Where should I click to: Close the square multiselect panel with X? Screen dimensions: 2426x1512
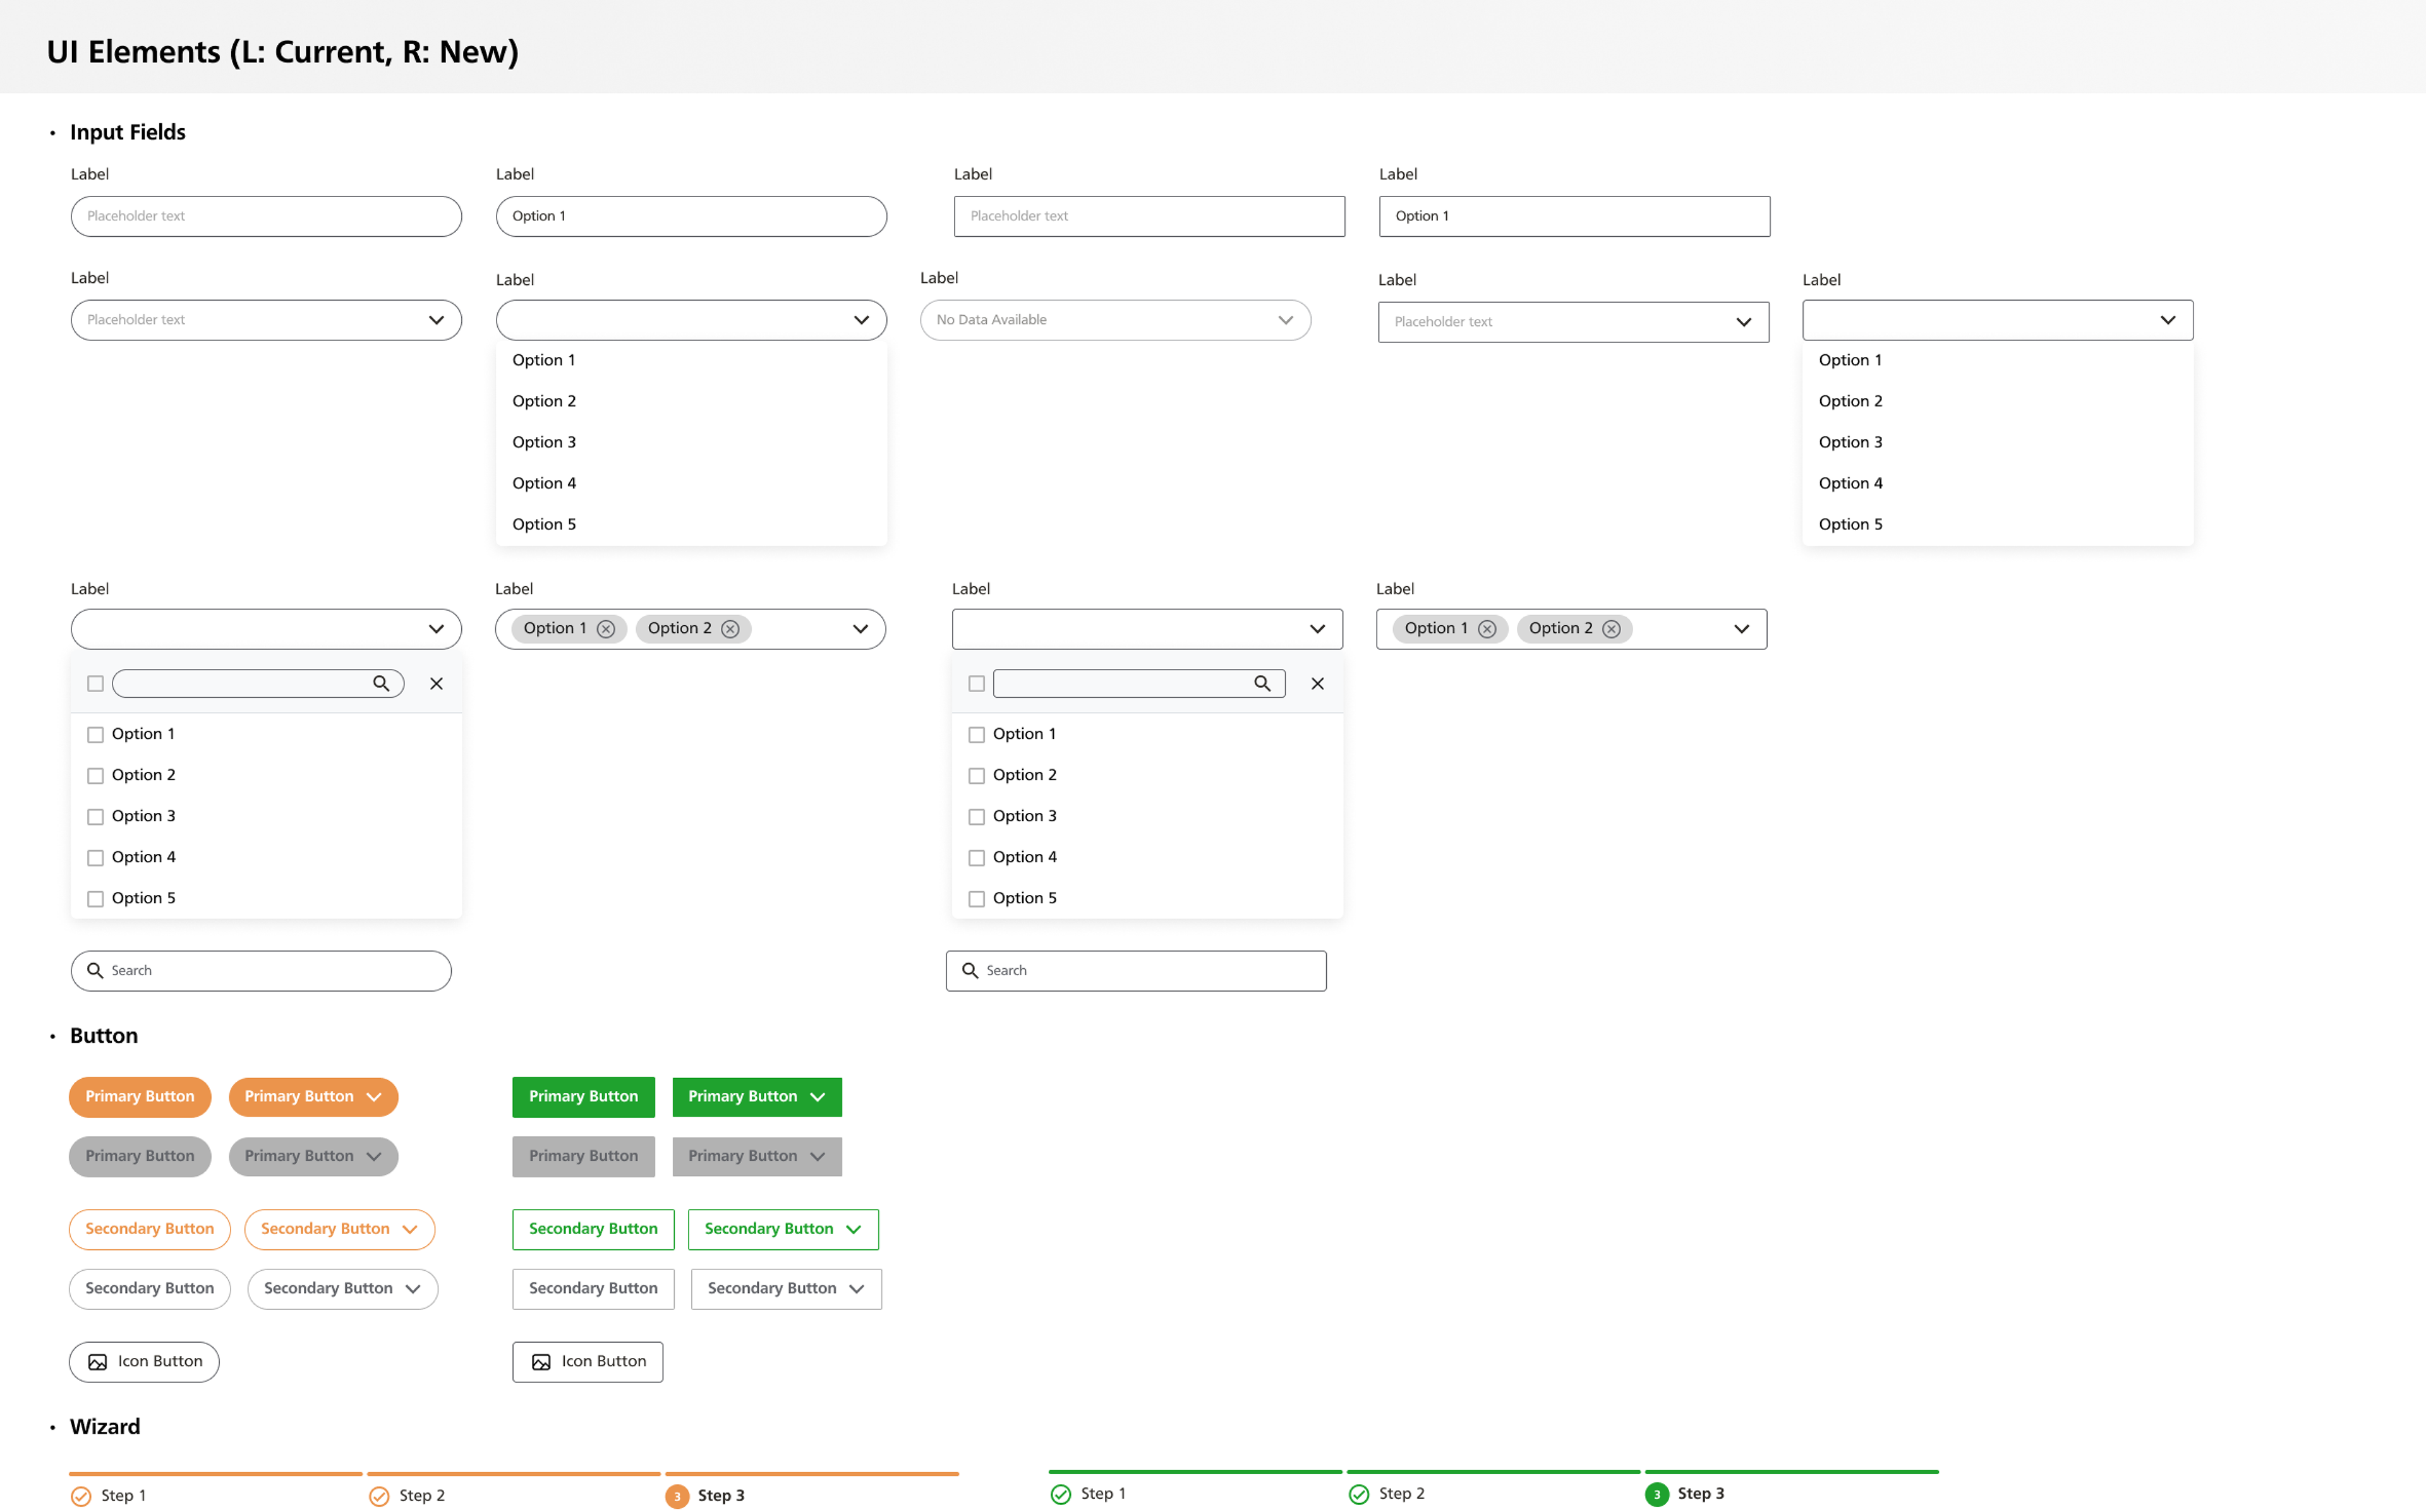1317,684
